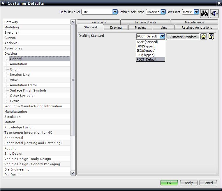222x191 pixels.
Task: Select Surface Finish Symbols tree item
Action: click(28, 90)
